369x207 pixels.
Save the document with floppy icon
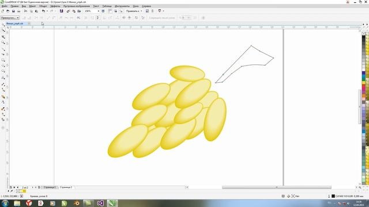click(x=13, y=11)
